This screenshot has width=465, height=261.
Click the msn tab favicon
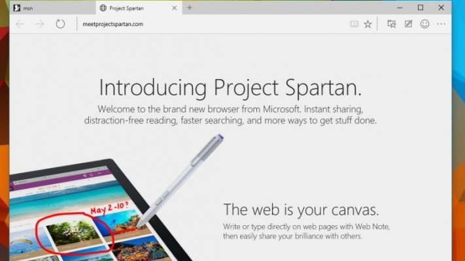tap(17, 8)
